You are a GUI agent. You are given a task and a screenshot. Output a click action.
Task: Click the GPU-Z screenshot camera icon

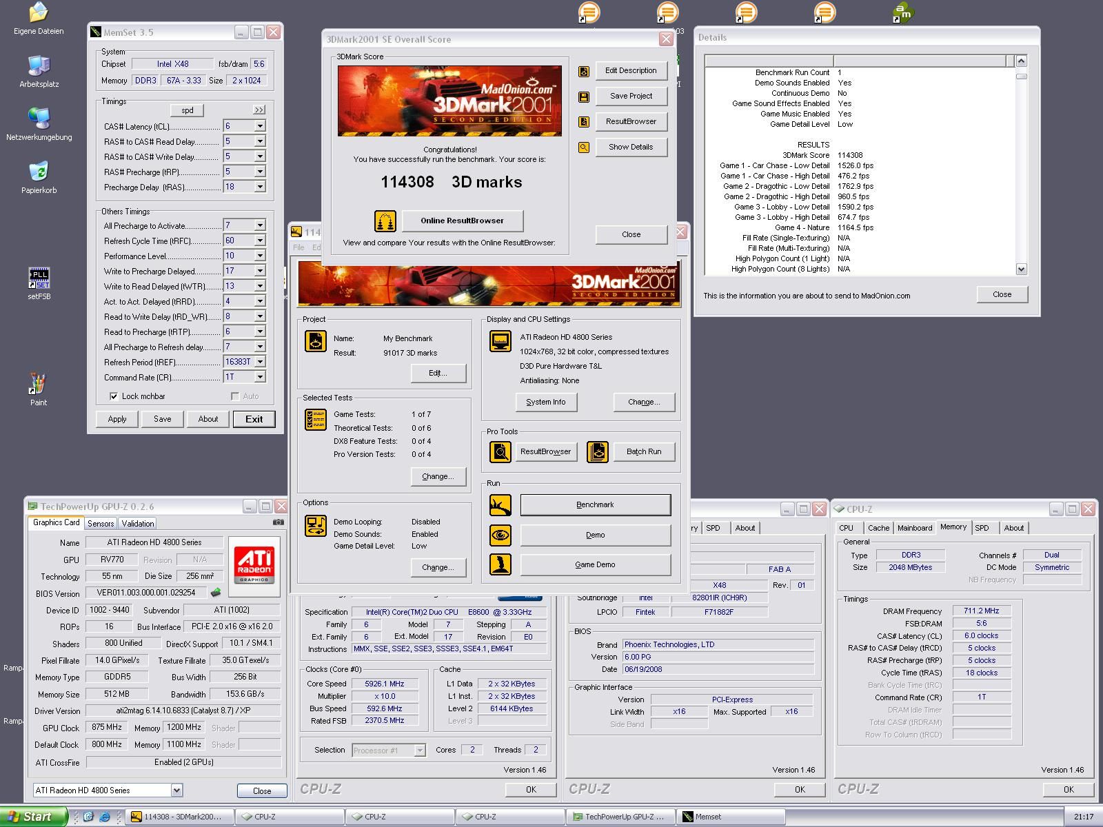[278, 522]
